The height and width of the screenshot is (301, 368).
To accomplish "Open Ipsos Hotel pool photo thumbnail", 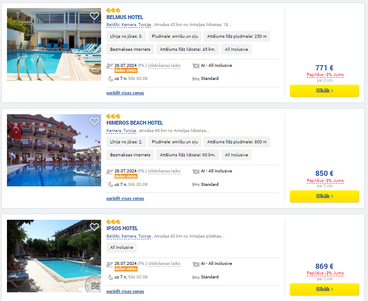I will pyautogui.click(x=54, y=256).
